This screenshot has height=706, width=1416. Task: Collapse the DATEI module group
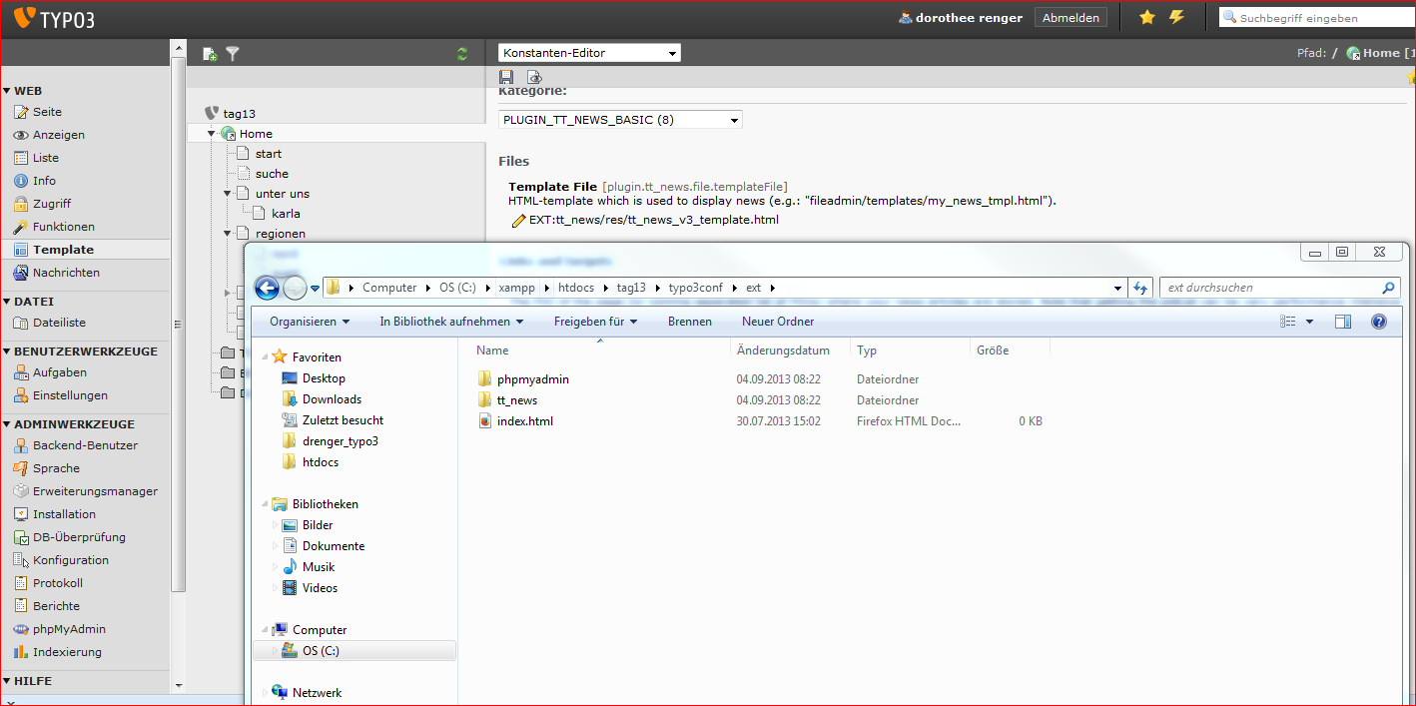coord(6,302)
